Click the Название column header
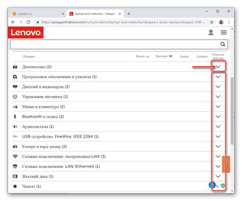Image resolution: width=242 pixels, height=201 pixels. 29,57
